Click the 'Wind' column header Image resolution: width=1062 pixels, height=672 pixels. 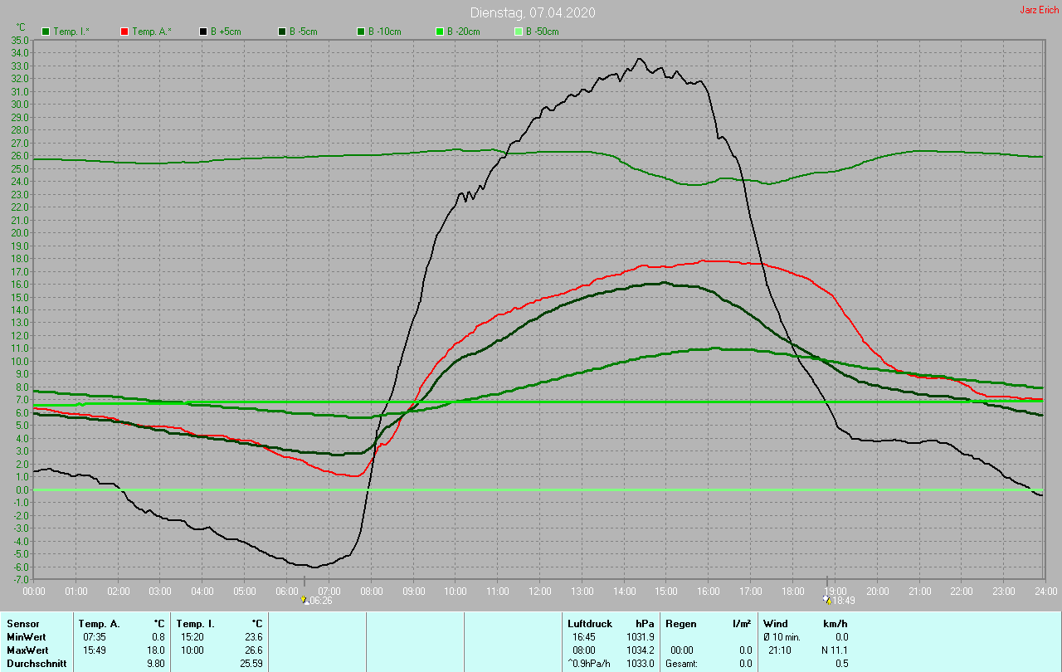coord(776,623)
